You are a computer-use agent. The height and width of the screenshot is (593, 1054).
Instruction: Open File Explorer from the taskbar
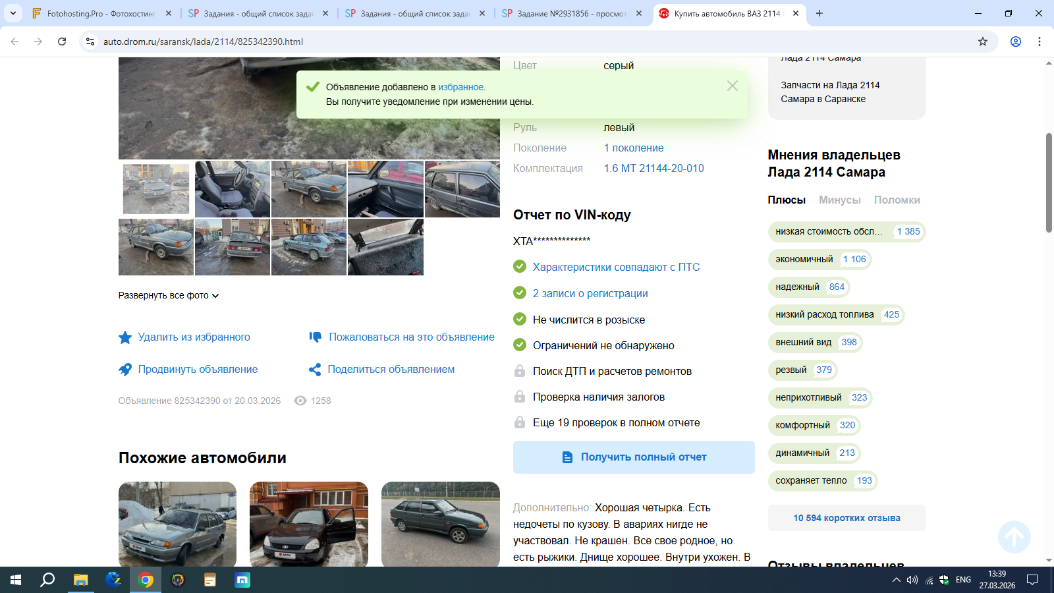80,580
